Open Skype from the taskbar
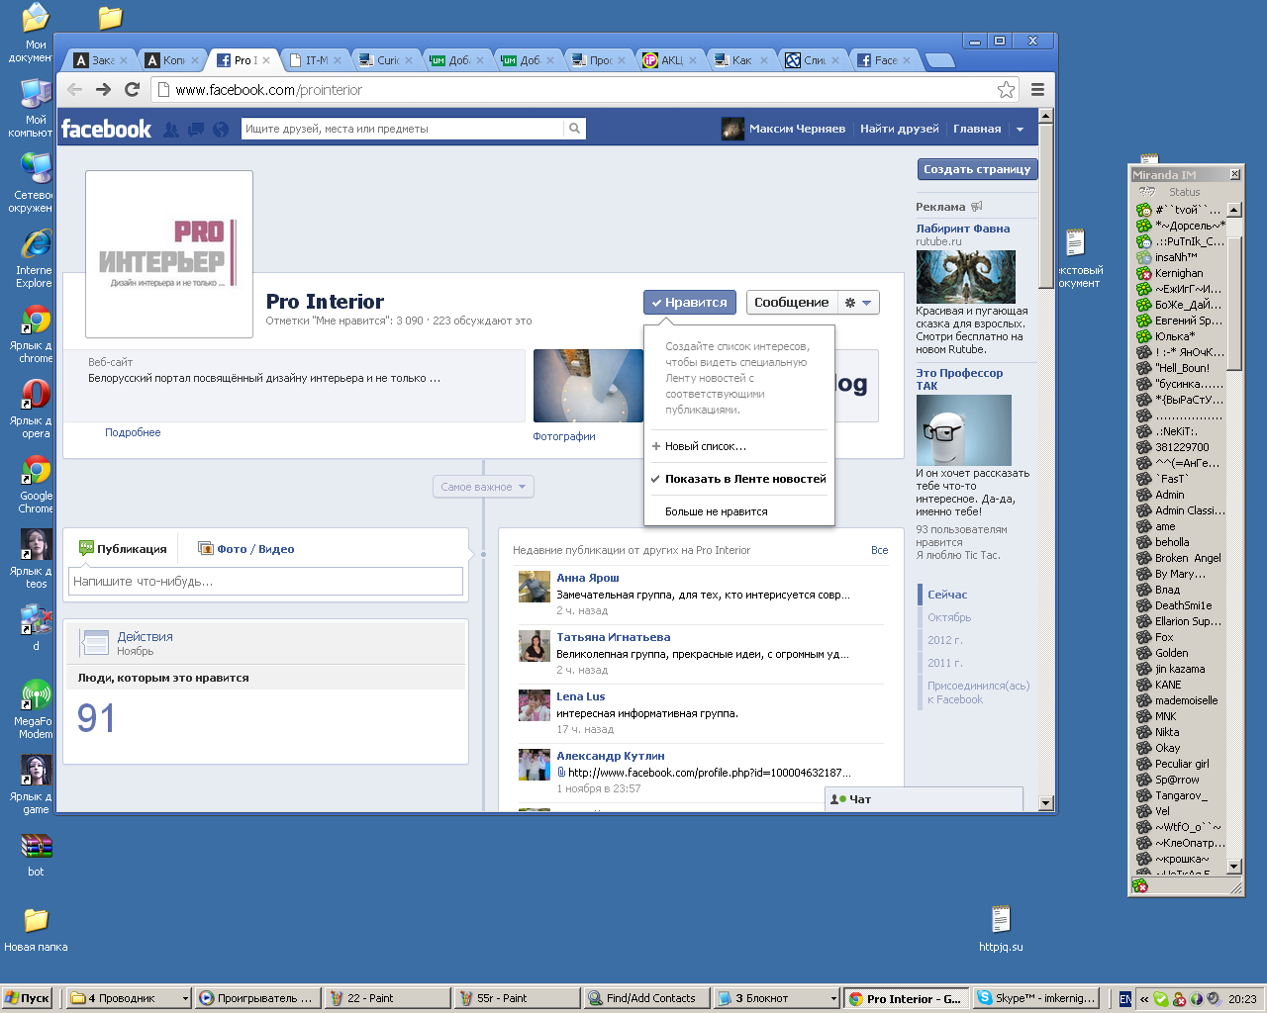This screenshot has height=1013, width=1267. pyautogui.click(x=1036, y=999)
